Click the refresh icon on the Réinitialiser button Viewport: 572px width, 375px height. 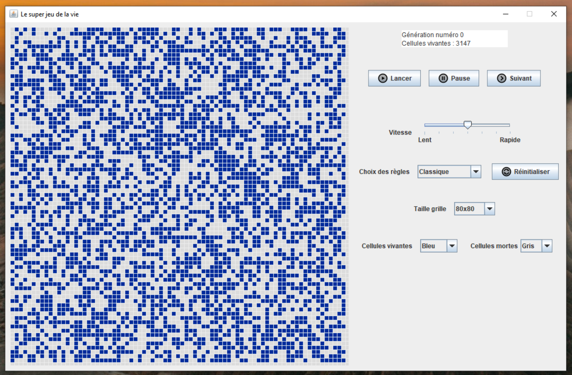[506, 172]
